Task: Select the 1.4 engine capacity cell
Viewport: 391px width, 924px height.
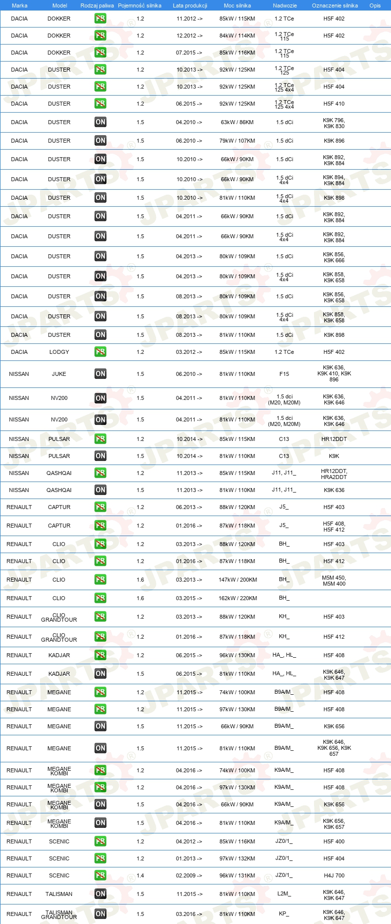Action: pyautogui.click(x=140, y=875)
